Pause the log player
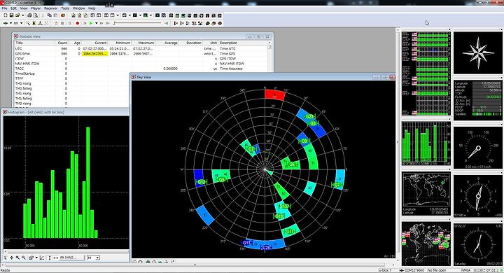 (70, 23)
